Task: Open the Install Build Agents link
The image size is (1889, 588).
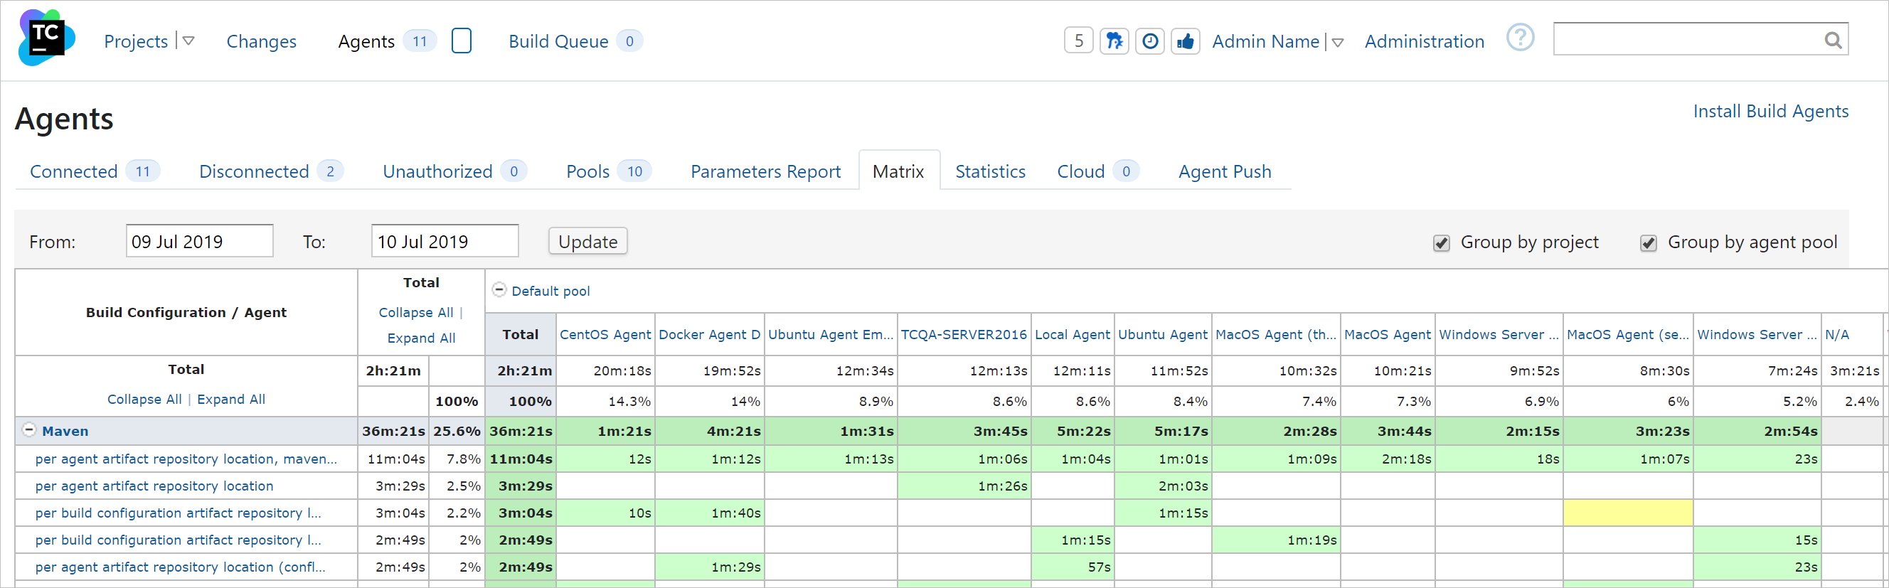Action: click(1770, 112)
